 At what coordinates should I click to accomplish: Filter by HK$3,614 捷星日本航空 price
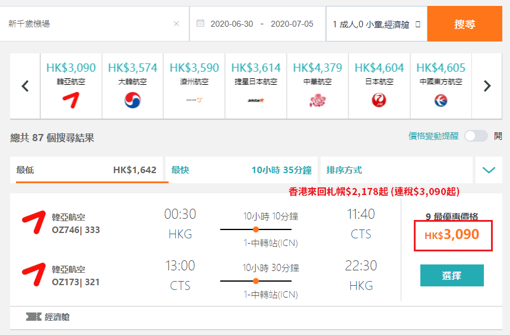coord(256,68)
